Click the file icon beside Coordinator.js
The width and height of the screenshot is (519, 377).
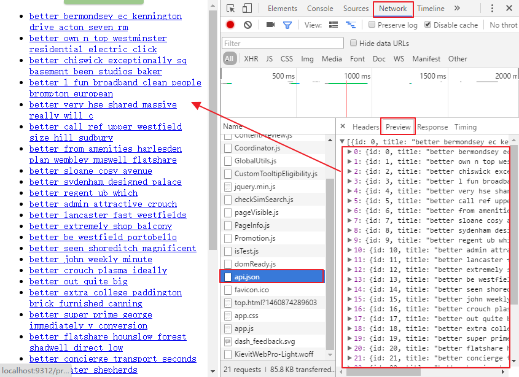tap(228, 148)
